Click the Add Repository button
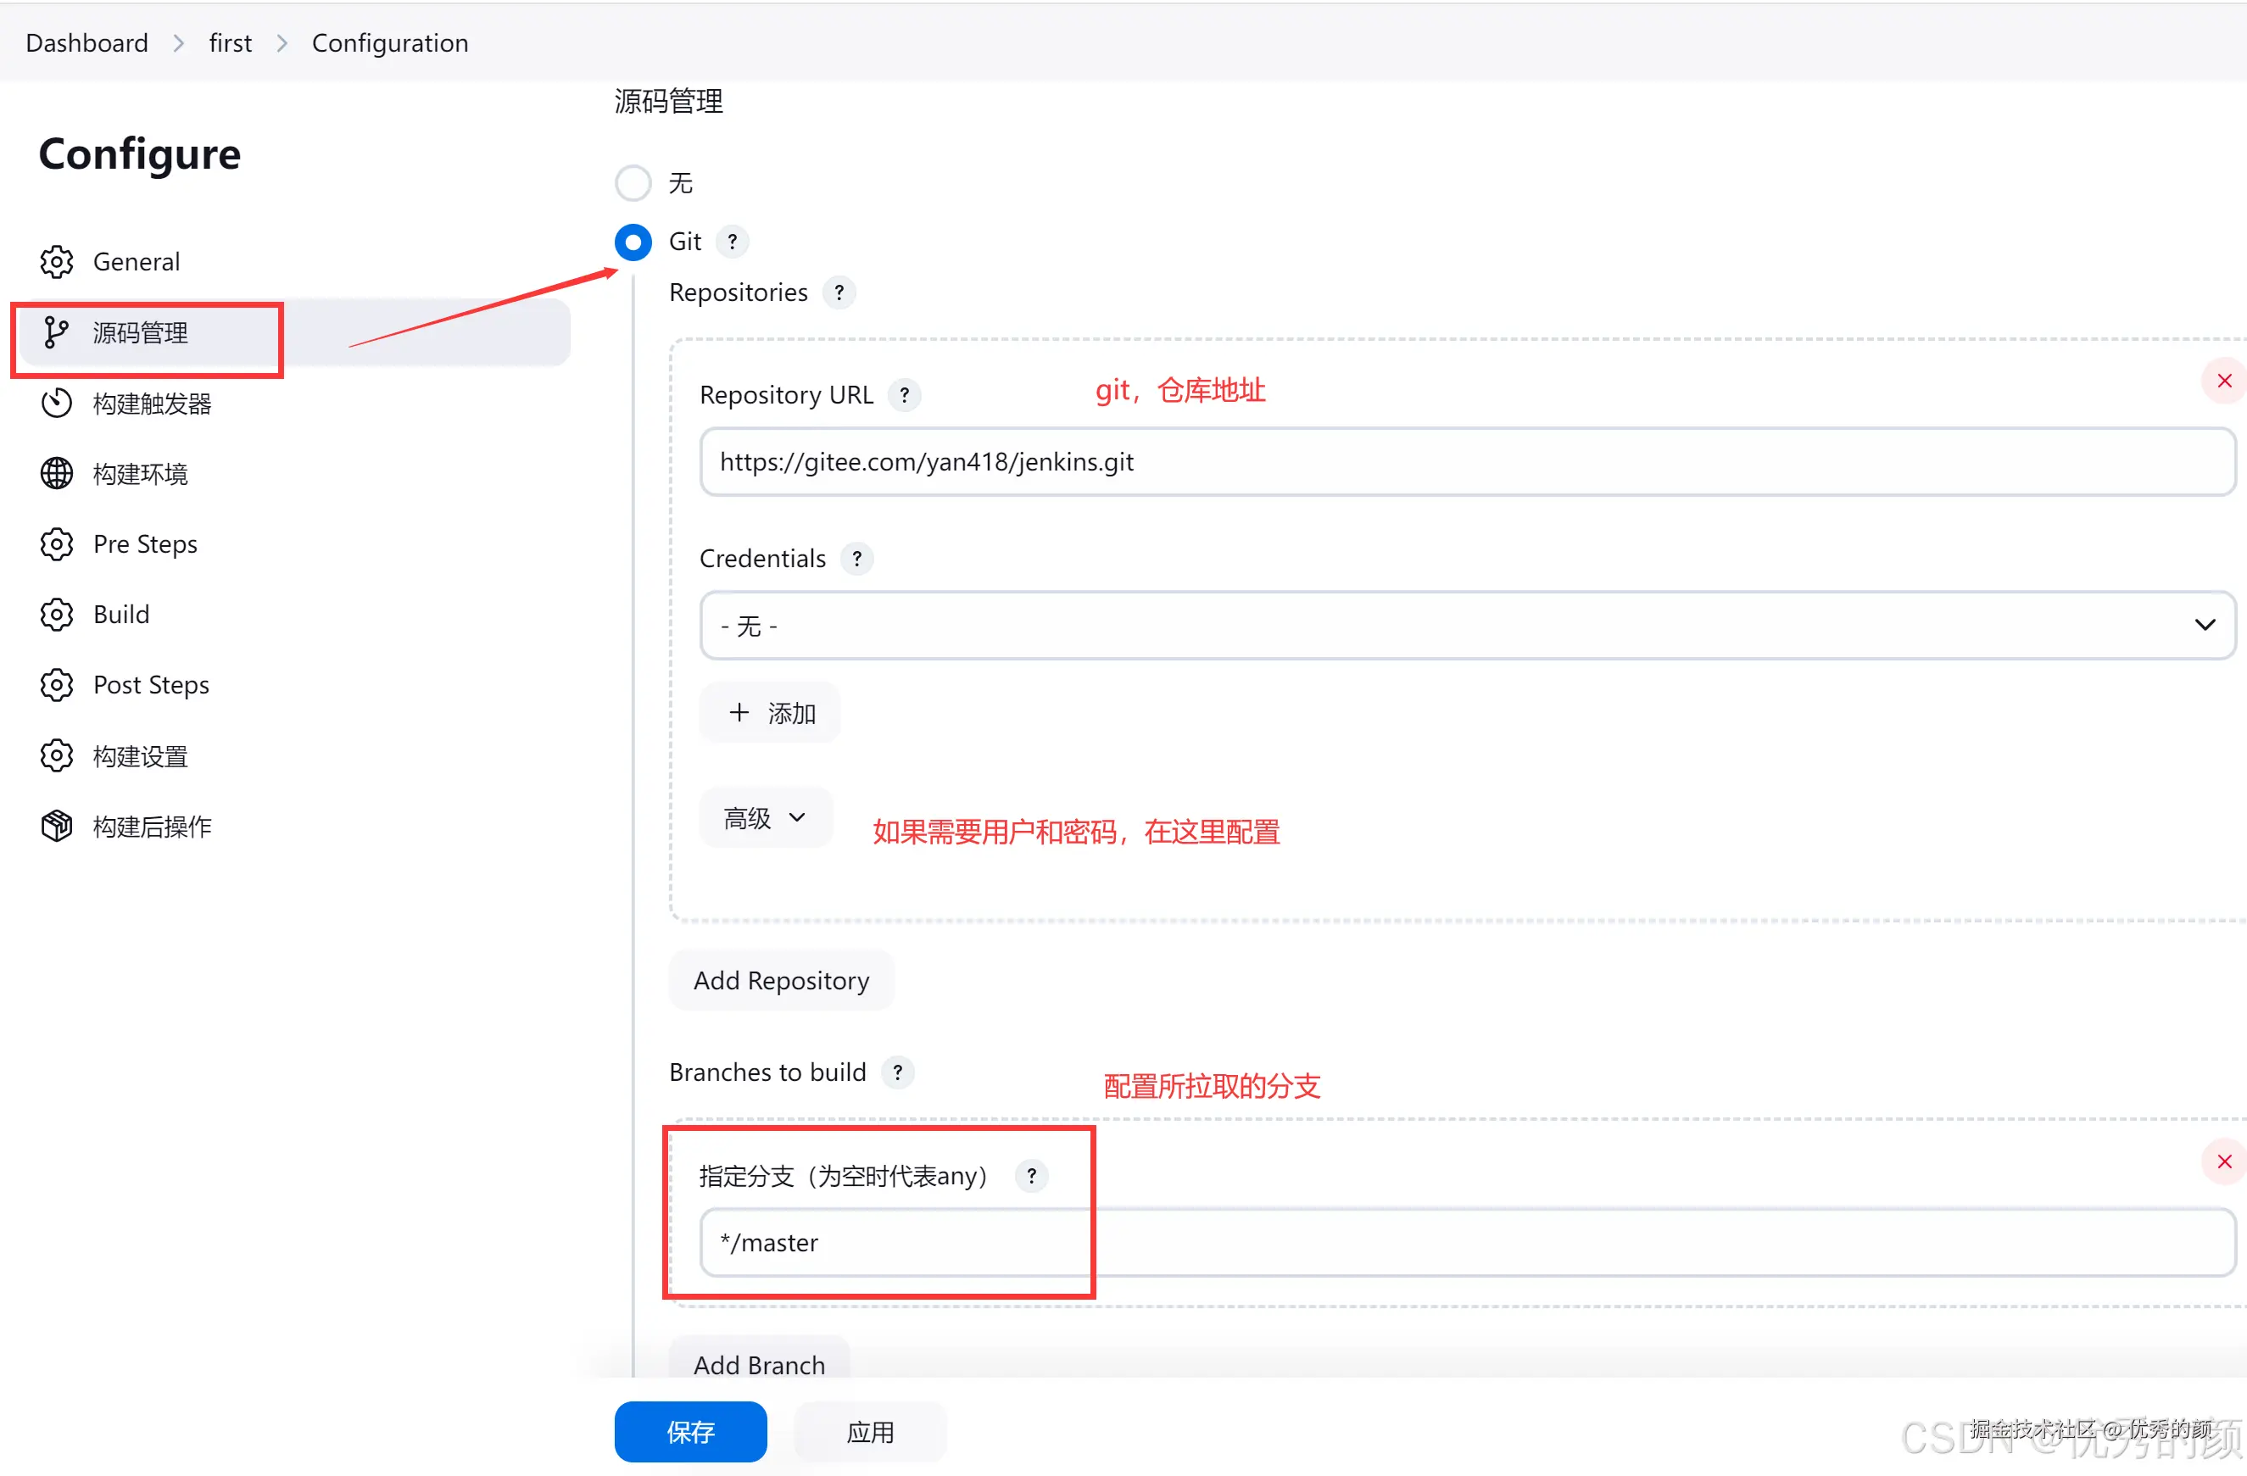 pos(781,981)
